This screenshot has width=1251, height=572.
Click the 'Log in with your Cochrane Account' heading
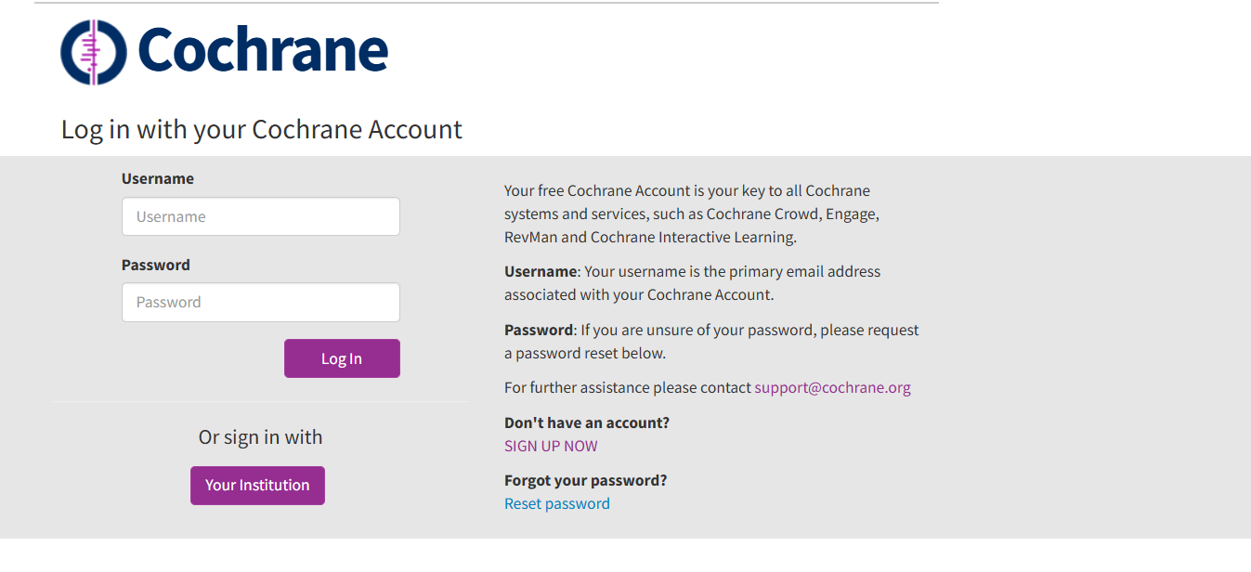pos(261,129)
